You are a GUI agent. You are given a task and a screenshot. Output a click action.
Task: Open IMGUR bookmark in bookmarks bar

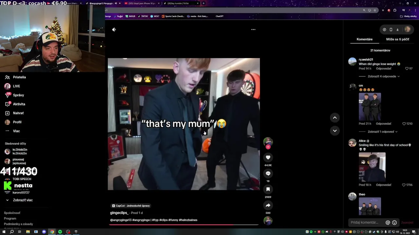click(x=130, y=16)
